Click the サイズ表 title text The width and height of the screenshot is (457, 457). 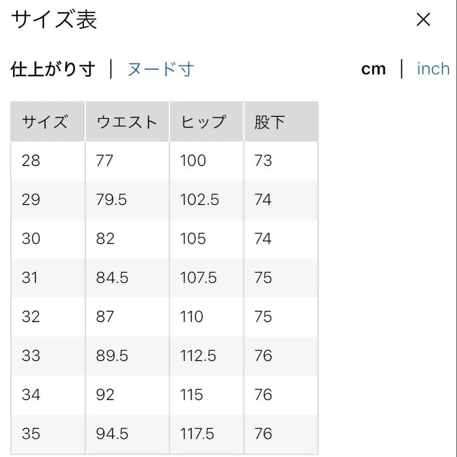(x=54, y=19)
